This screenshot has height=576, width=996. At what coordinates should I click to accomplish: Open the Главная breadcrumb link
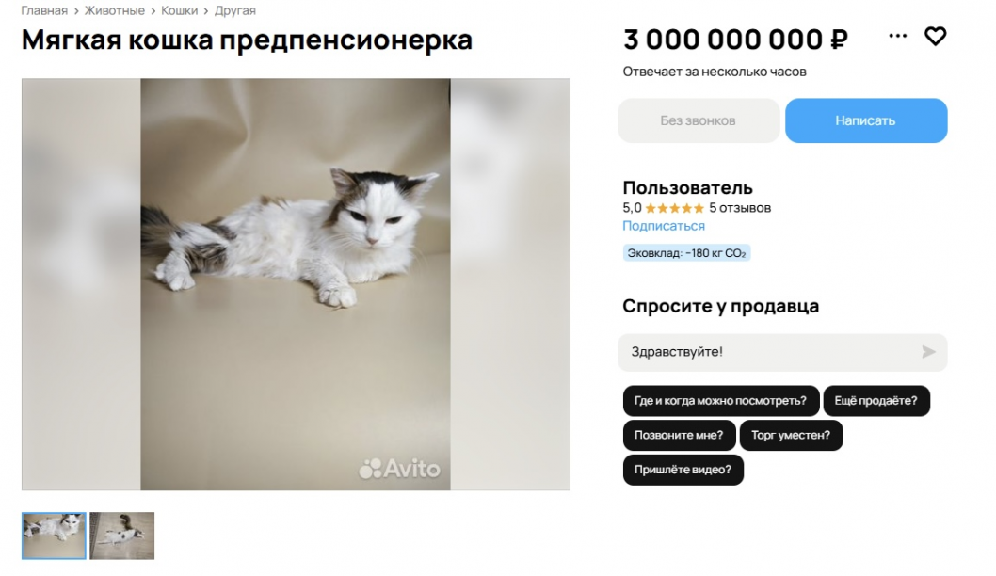44,10
